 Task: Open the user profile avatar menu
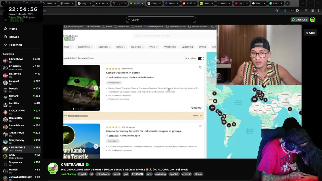(313, 20)
